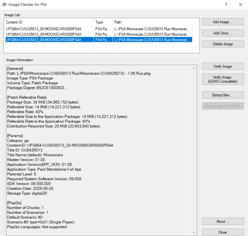
Task: Click the Type column header
Action: point(103,22)
